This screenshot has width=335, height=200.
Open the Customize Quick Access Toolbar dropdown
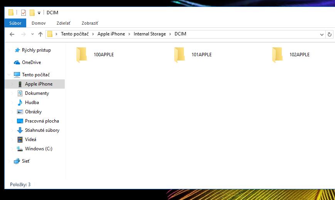point(39,13)
